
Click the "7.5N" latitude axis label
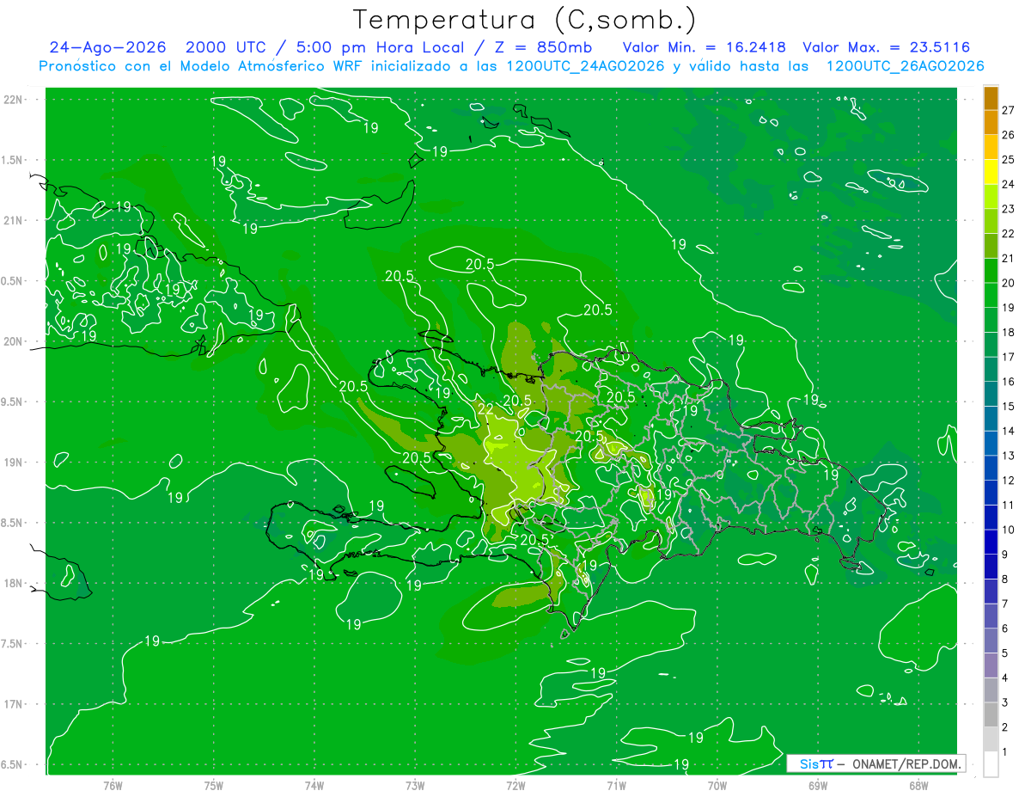(12, 644)
